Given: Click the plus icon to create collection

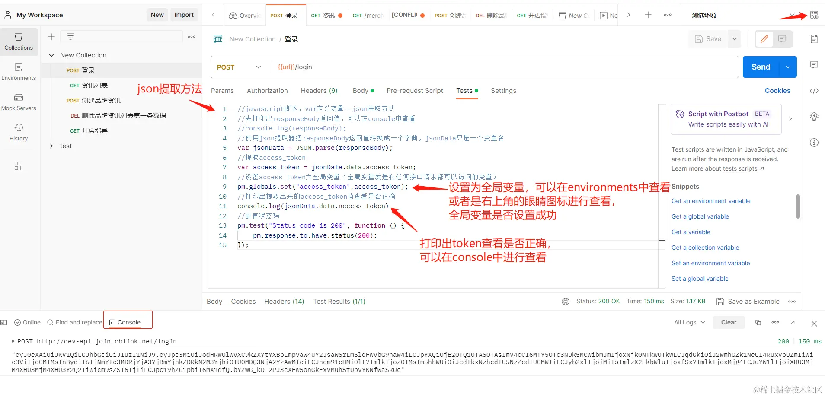Looking at the screenshot, I should pos(51,37).
